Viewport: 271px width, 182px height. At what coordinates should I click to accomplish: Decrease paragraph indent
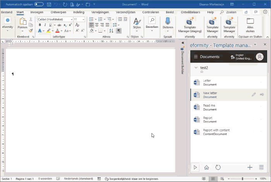click(120, 19)
